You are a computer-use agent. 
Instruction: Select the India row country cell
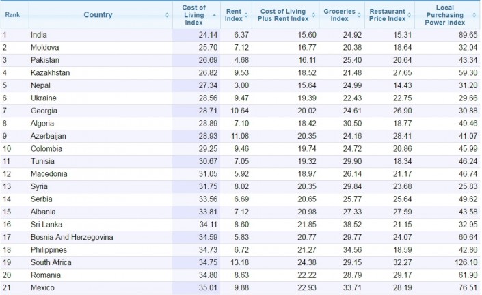(39, 34)
